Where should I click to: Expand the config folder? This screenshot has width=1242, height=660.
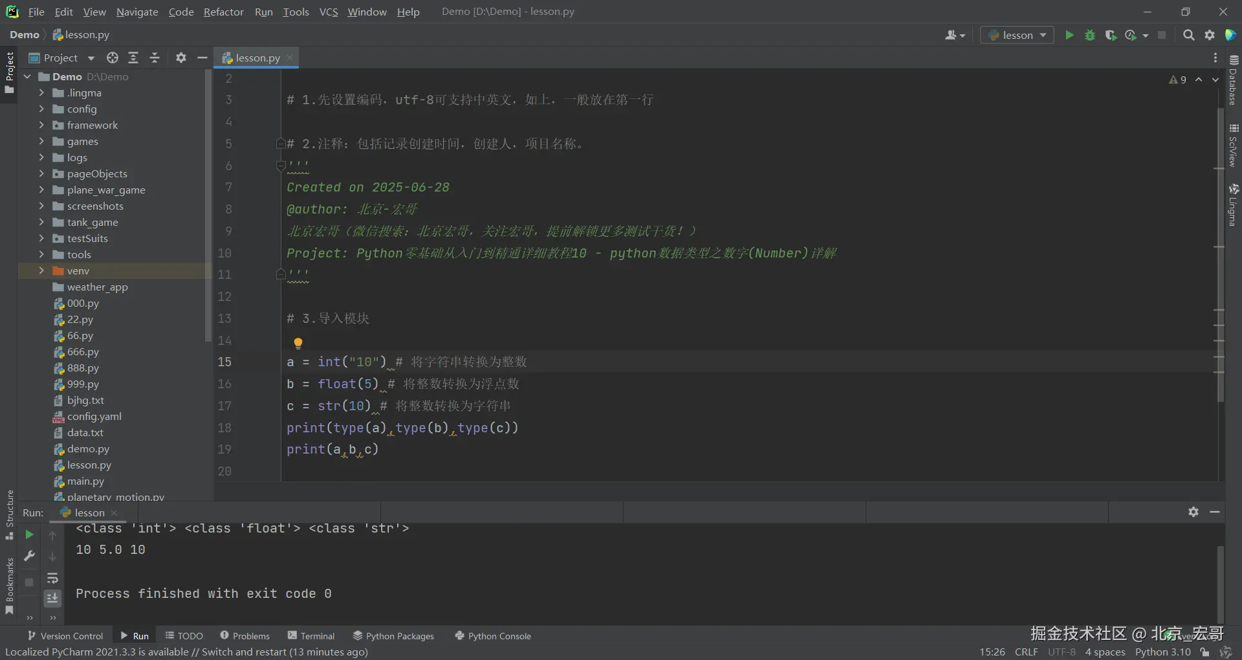click(41, 109)
